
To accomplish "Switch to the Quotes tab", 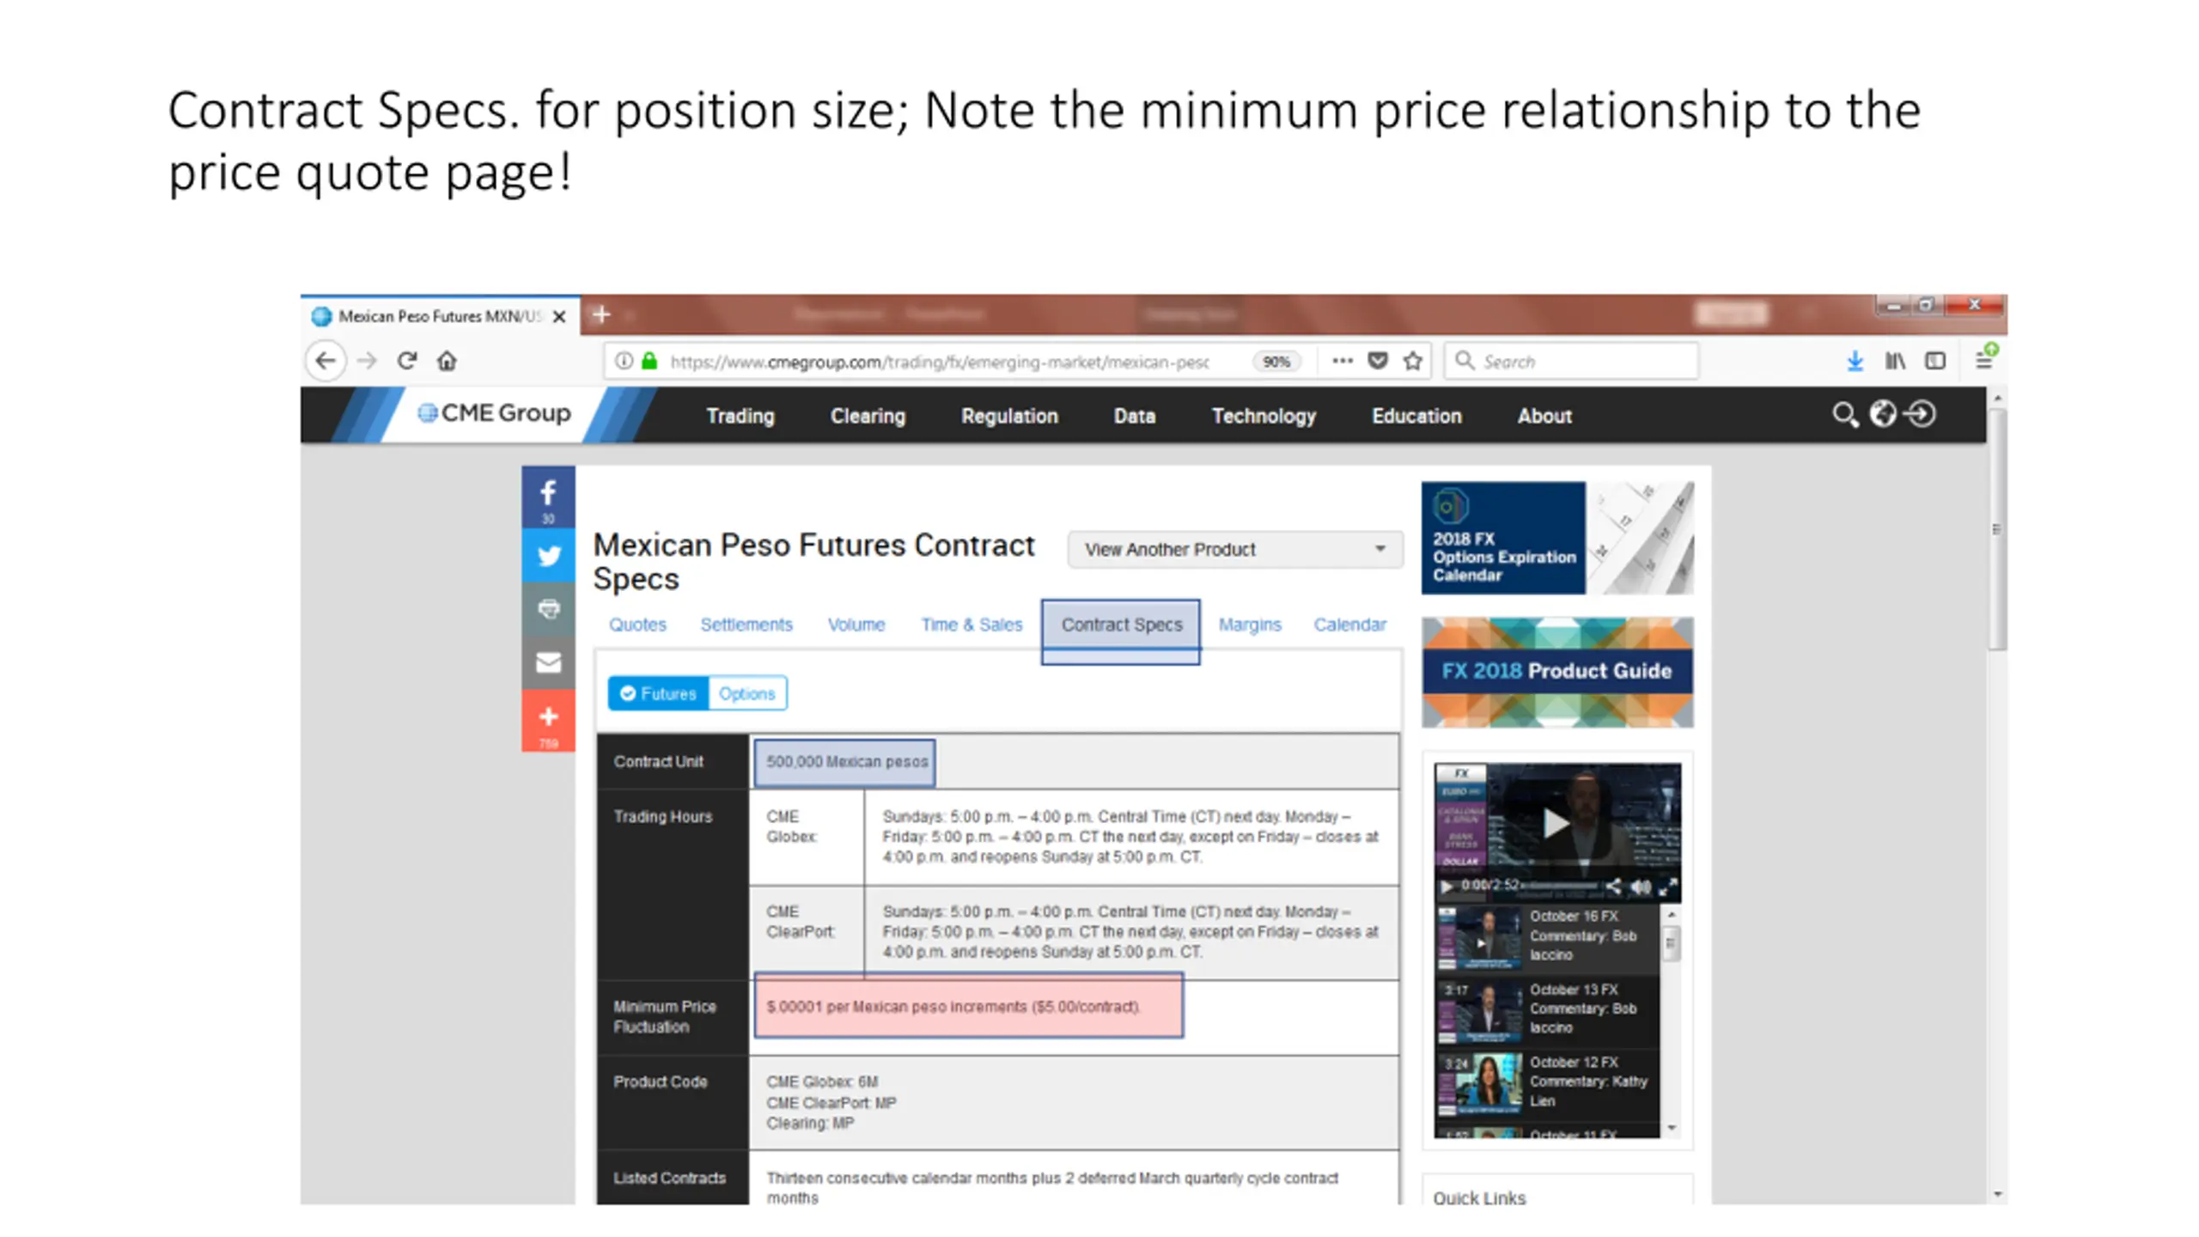I will click(637, 625).
